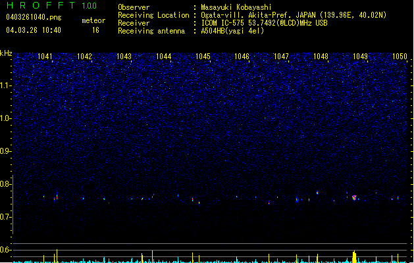Image resolution: width=414 pixels, height=263 pixels.
Task: Click the 1042 time axis label
Action: pyautogui.click(x=84, y=57)
